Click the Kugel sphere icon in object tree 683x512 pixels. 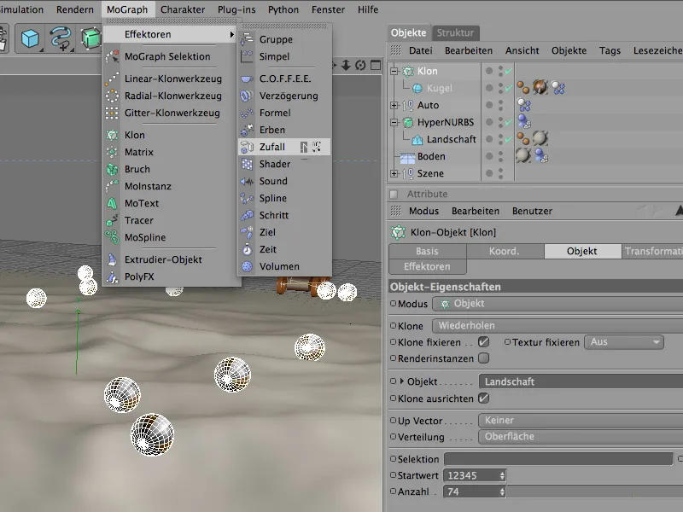coord(417,89)
